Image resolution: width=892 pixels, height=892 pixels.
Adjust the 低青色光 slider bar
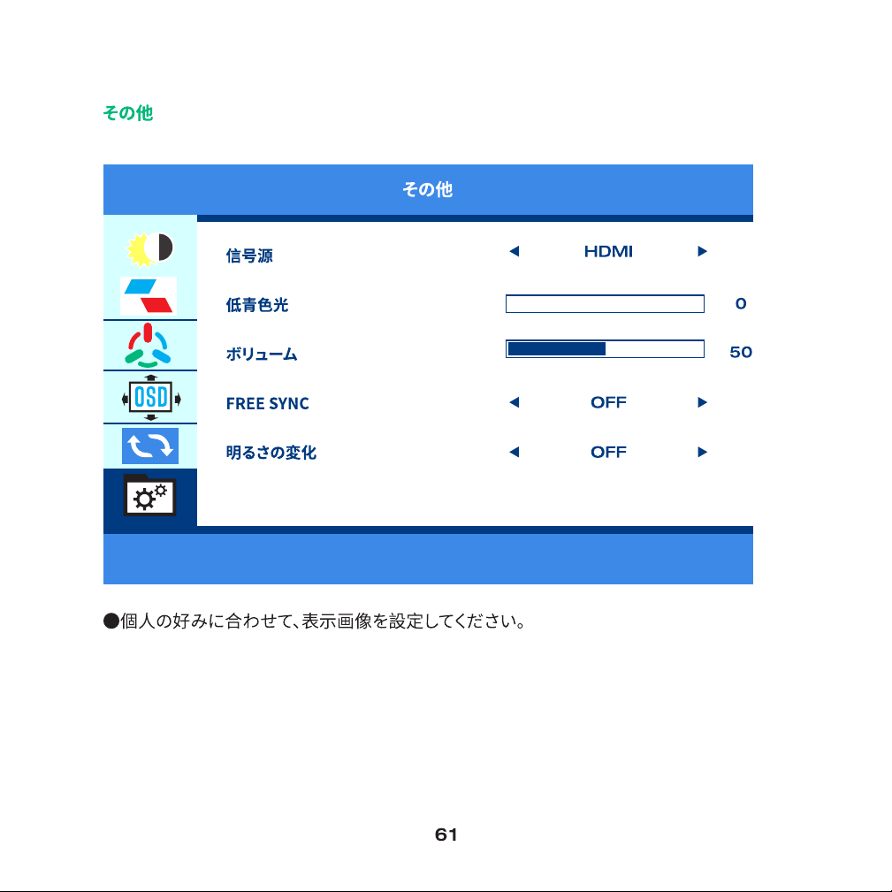(x=605, y=304)
